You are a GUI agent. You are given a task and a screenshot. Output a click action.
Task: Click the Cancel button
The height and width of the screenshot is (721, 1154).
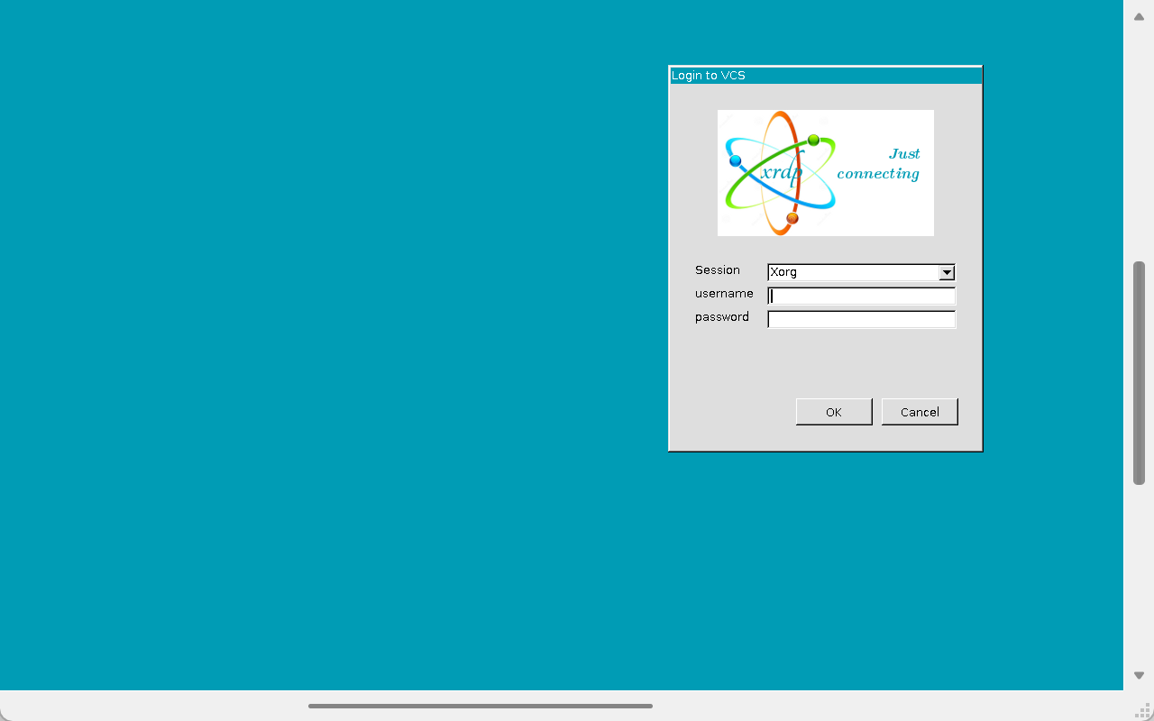pos(920,412)
